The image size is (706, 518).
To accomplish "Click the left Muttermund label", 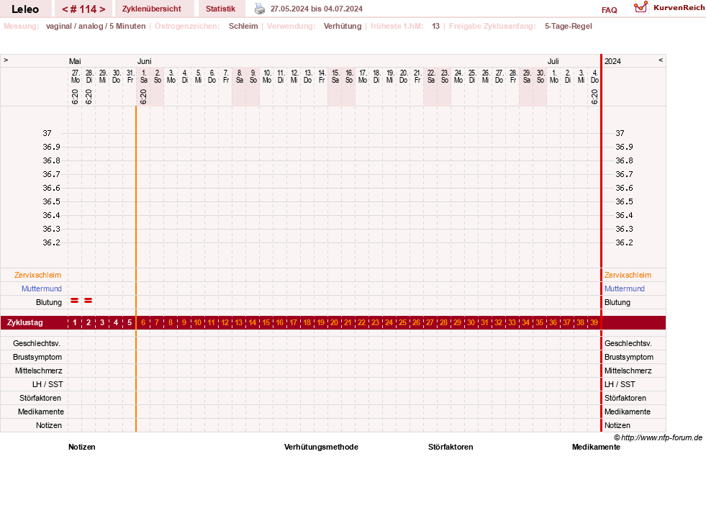I will click(42, 288).
